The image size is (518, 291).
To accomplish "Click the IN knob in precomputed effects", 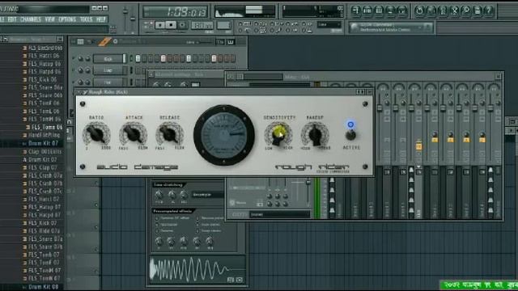I will (x=159, y=242).
